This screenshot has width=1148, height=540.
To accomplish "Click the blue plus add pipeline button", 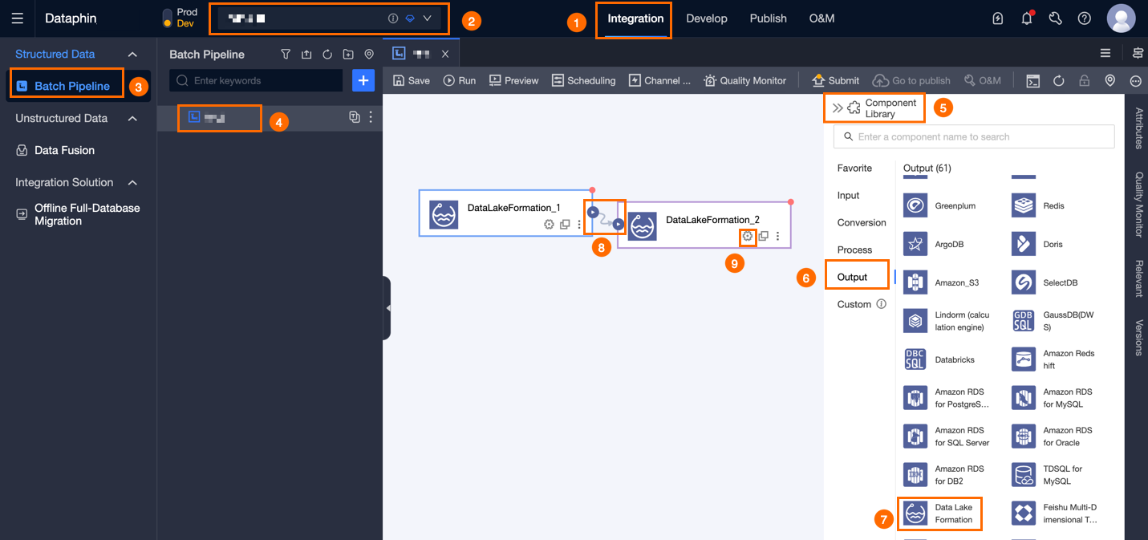I will (363, 80).
